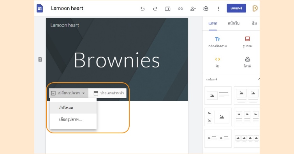Open the device preview icon
Image resolution: width=294 pixels, height=154 pixels.
167,9
